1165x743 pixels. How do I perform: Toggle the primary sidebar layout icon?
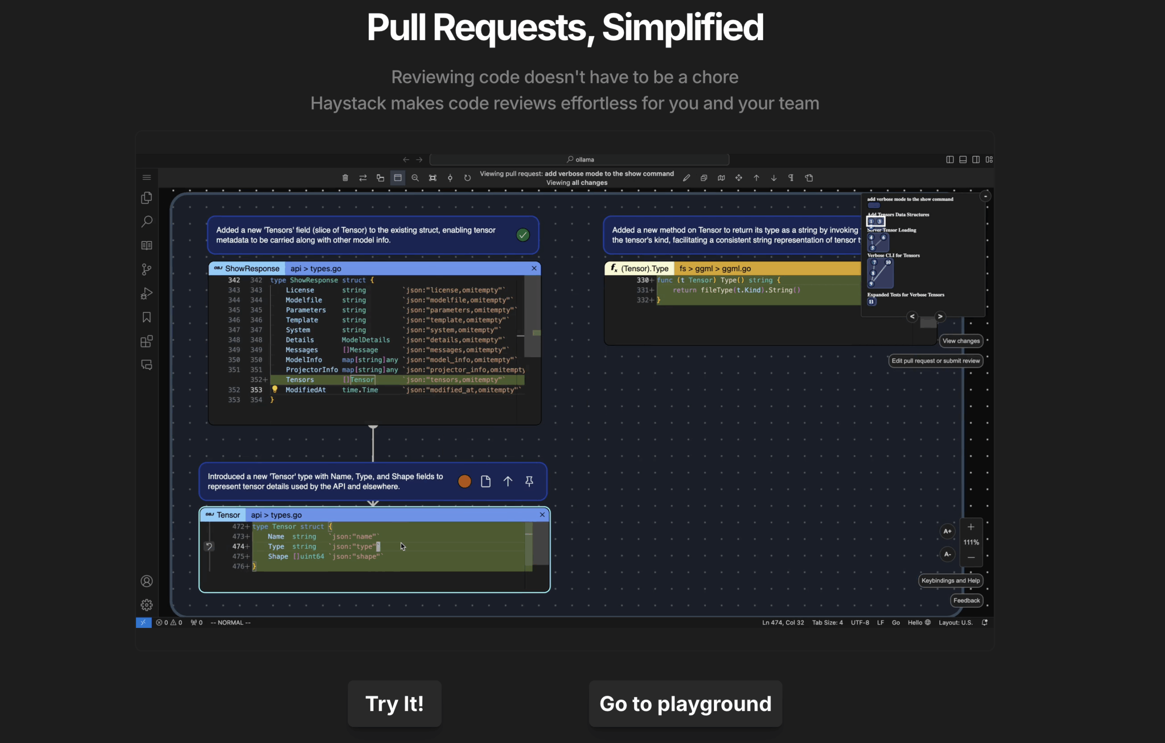[x=950, y=160]
